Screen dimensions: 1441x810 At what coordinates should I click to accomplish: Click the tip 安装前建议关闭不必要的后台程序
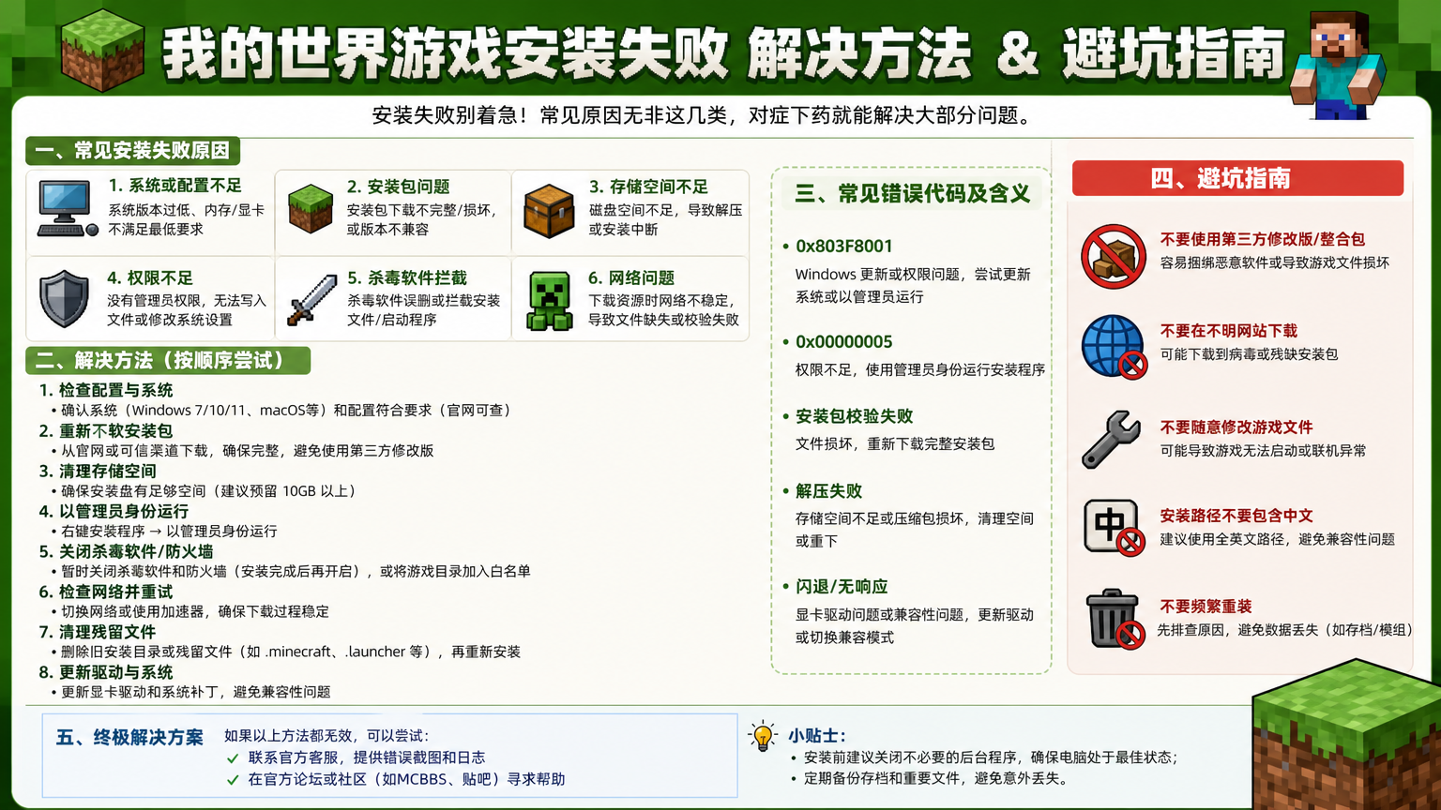point(991,757)
